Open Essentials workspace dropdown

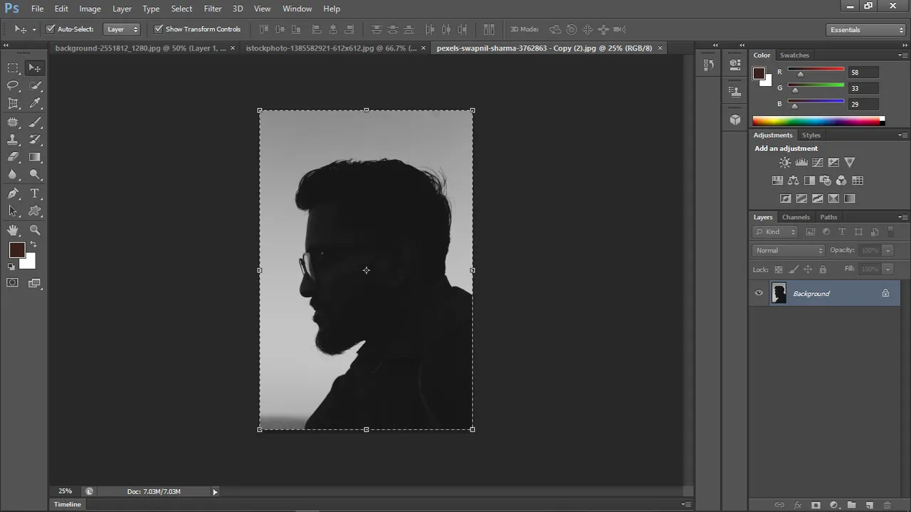click(x=866, y=30)
